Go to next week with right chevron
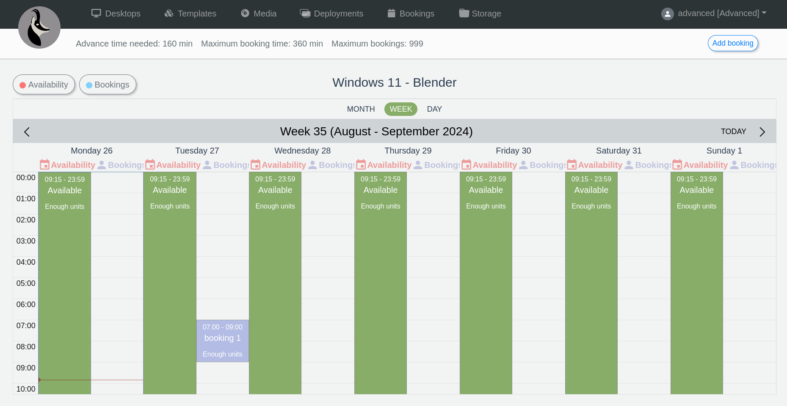 (762, 132)
